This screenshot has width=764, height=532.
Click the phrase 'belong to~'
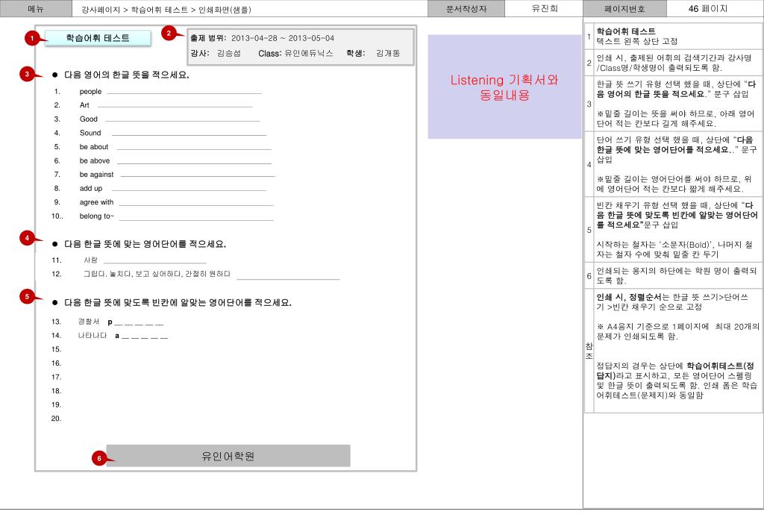(x=96, y=216)
